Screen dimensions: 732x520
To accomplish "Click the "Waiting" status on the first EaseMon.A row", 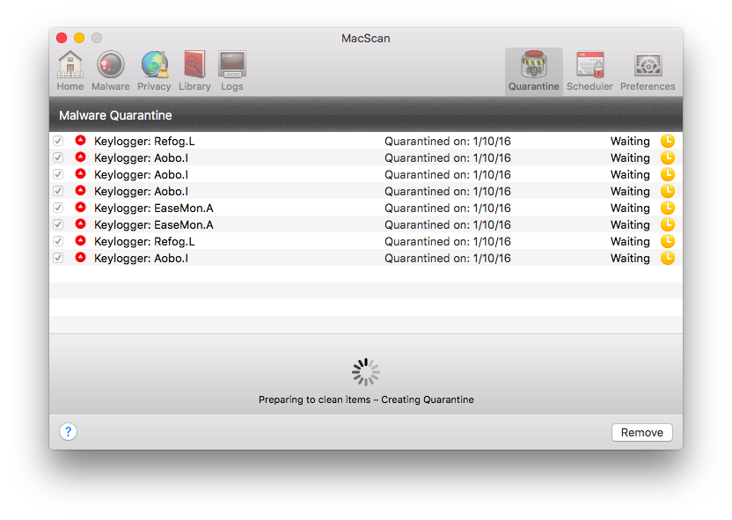I will coord(630,209).
